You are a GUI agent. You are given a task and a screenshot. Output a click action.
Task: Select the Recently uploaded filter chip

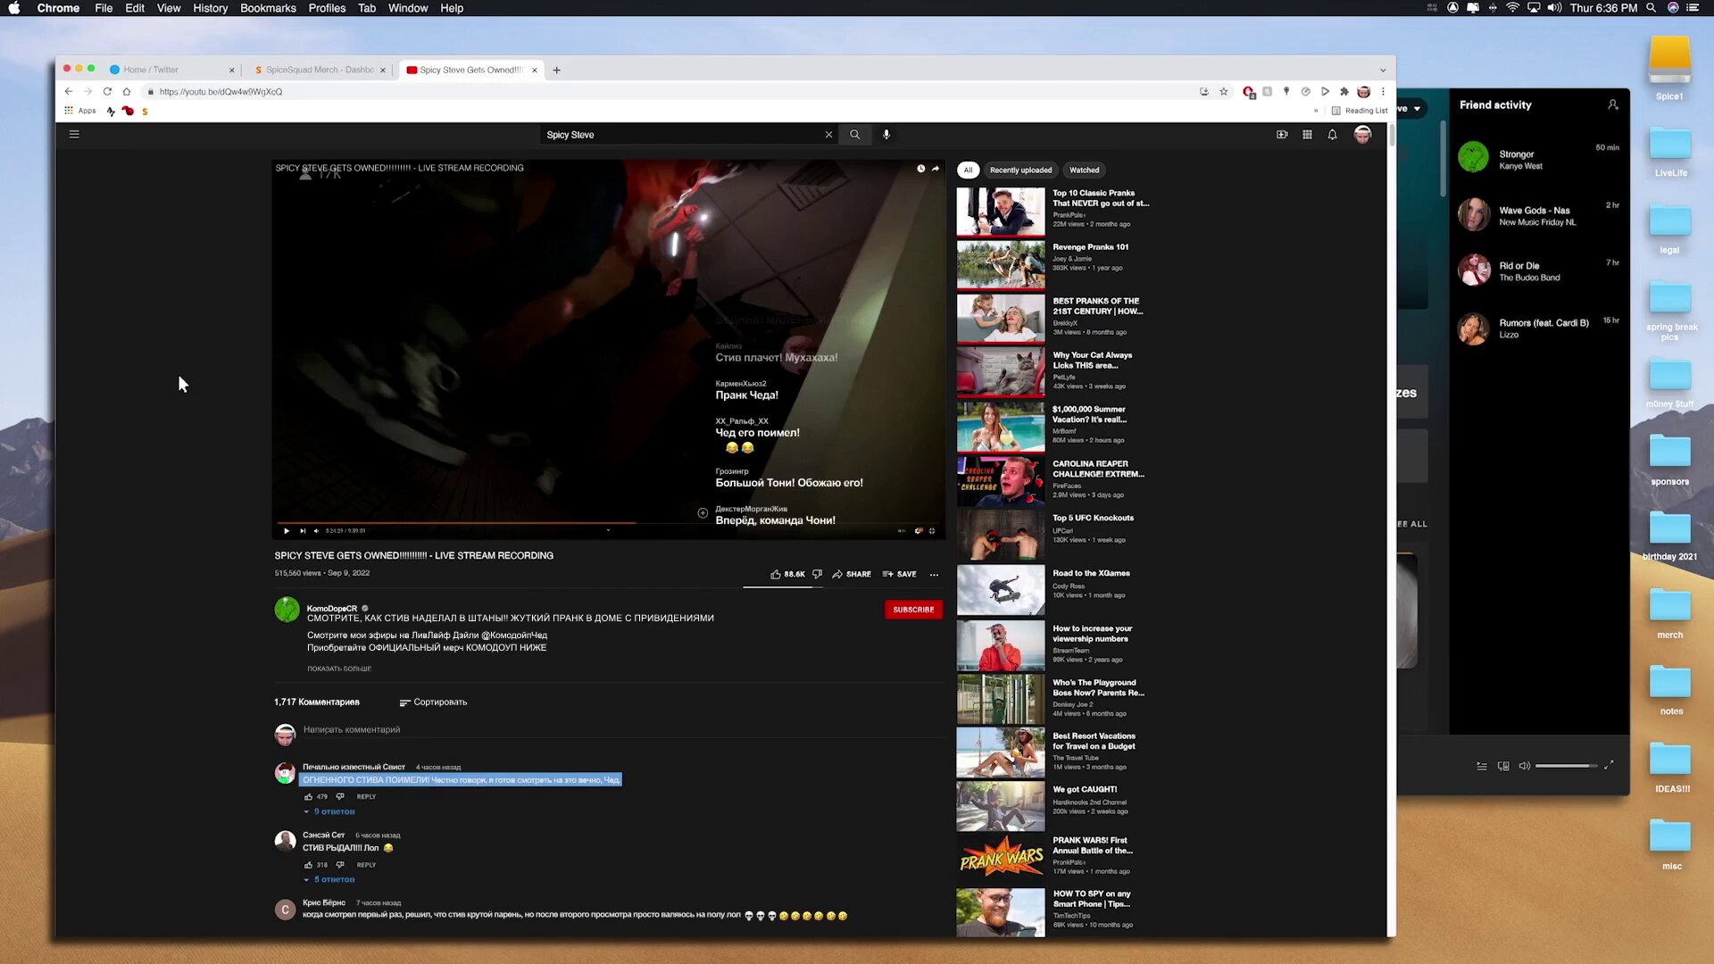coord(1020,170)
